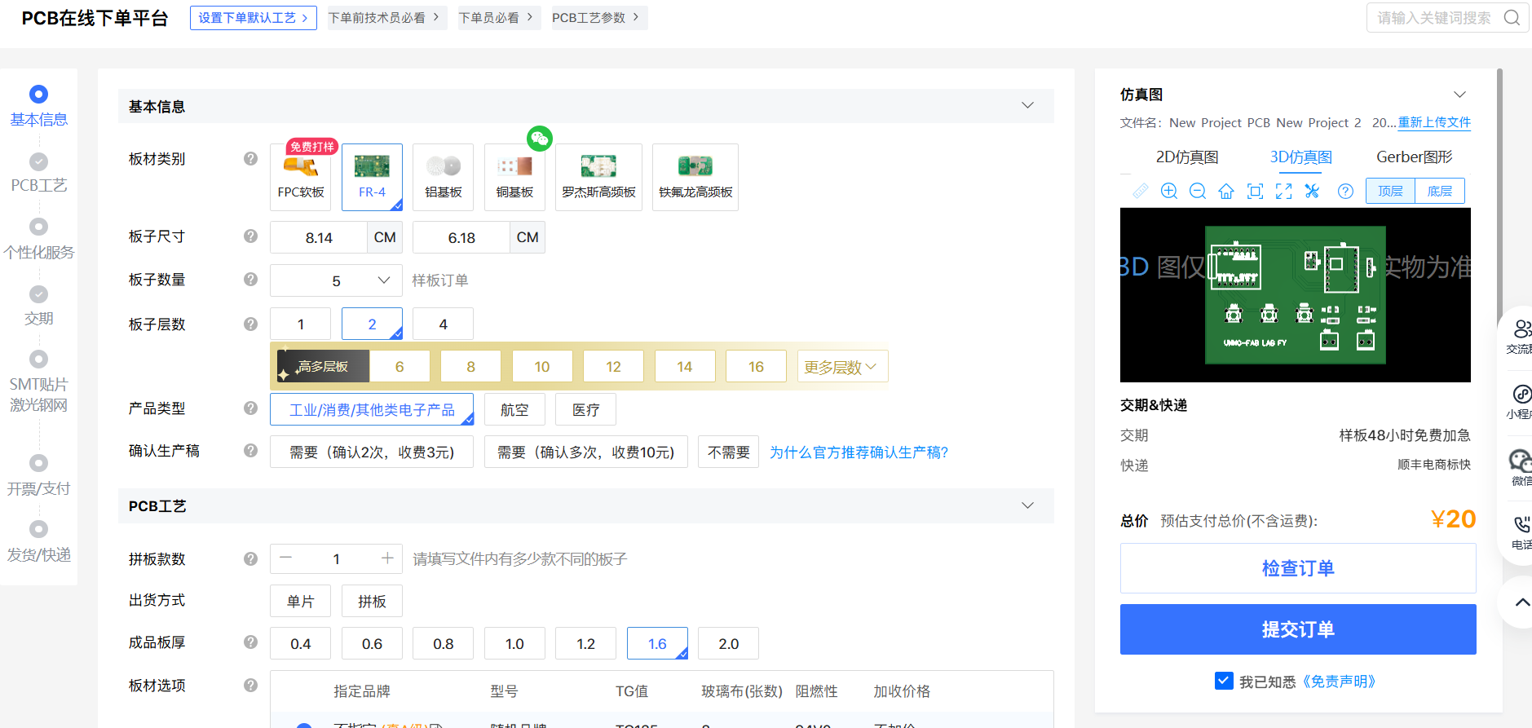Click the keyword search input field
Viewport: 1532px width, 728px height.
[x=1434, y=18]
